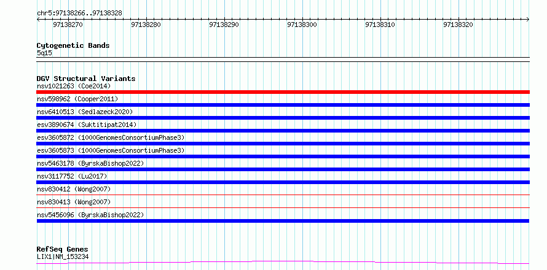547x270 pixels.
Task: Click the thin red nsv830412 line
Action: pos(283,195)
